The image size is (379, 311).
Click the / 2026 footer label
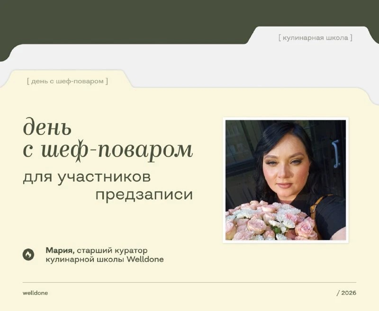[346, 293]
